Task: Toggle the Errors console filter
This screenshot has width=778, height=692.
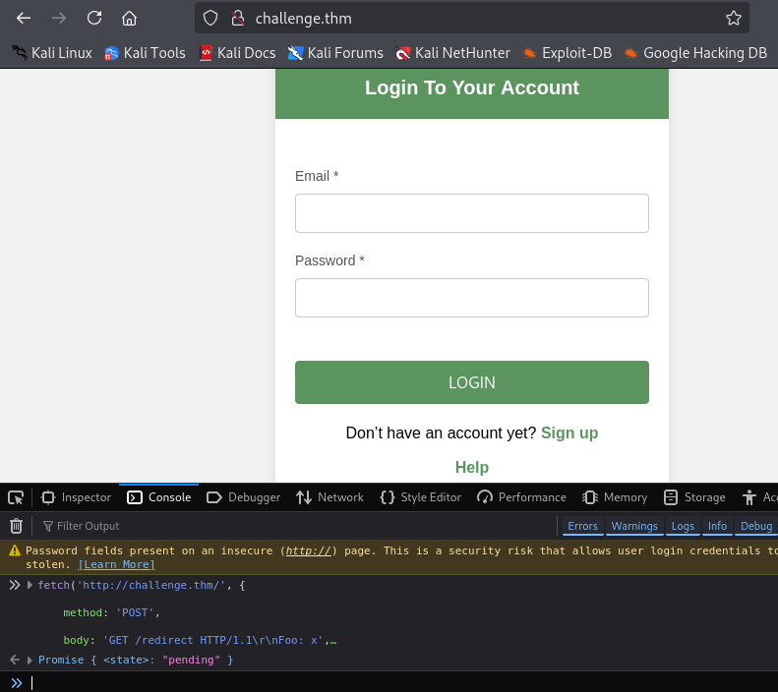Action: [x=582, y=526]
